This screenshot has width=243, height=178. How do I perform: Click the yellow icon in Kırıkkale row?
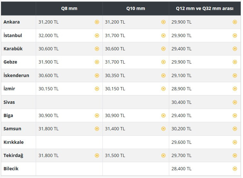point(235,142)
